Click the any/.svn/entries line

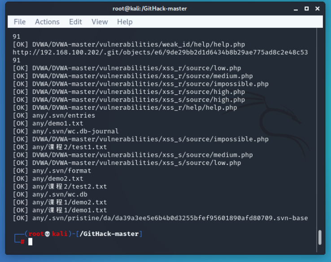pyautogui.click(x=54, y=115)
